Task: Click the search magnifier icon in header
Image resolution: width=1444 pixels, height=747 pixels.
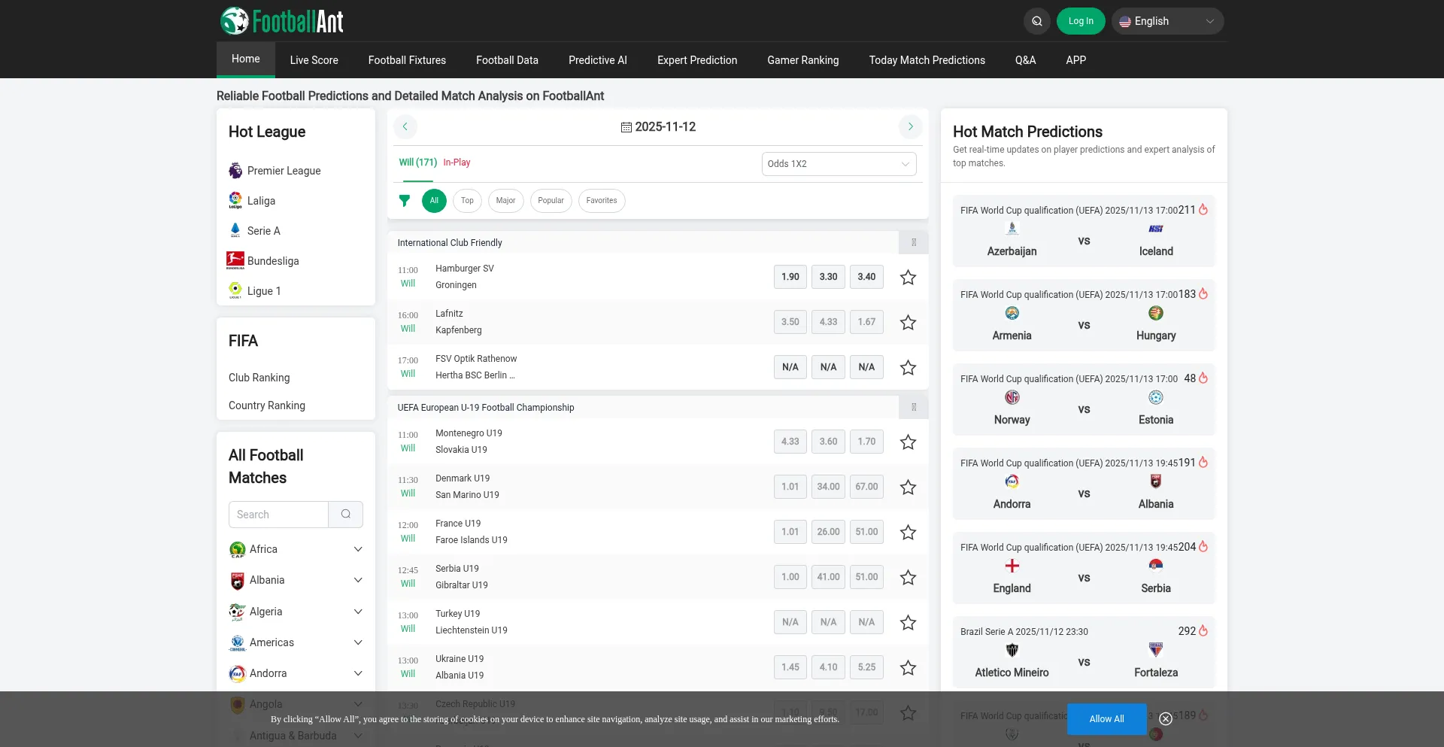Action: (1036, 21)
